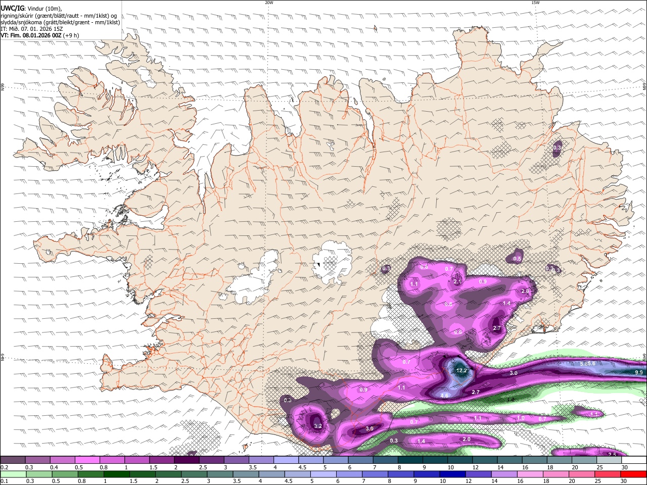Image resolution: width=647 pixels, height=485 pixels.
Task: Click the 0.5 precipitation value
Action: click(517, 259)
